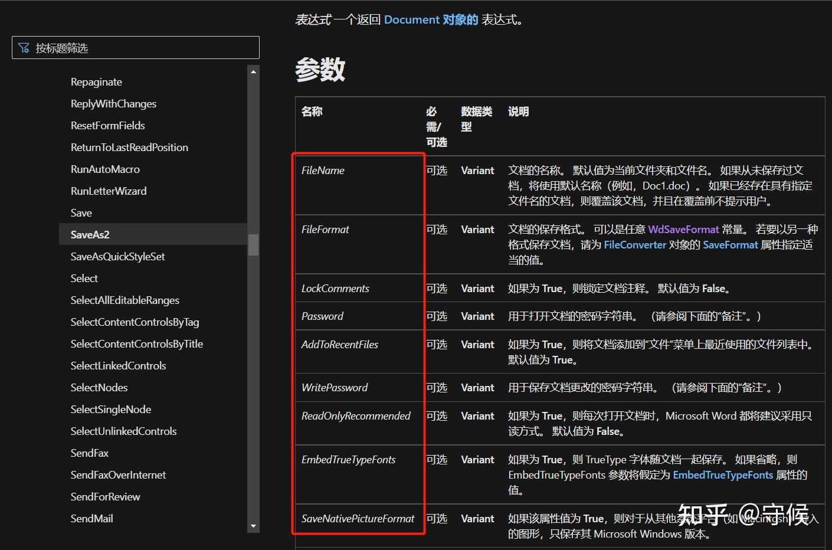
Task: Click the 说明 column header
Action: coord(519,112)
